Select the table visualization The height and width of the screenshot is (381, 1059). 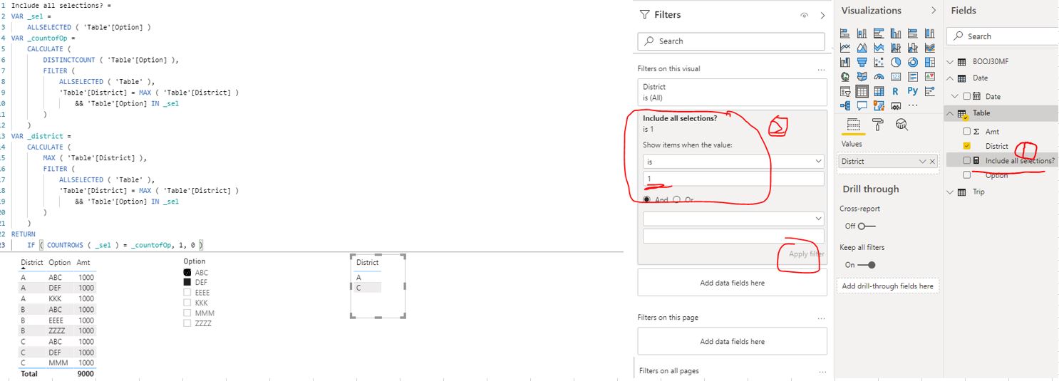[862, 91]
